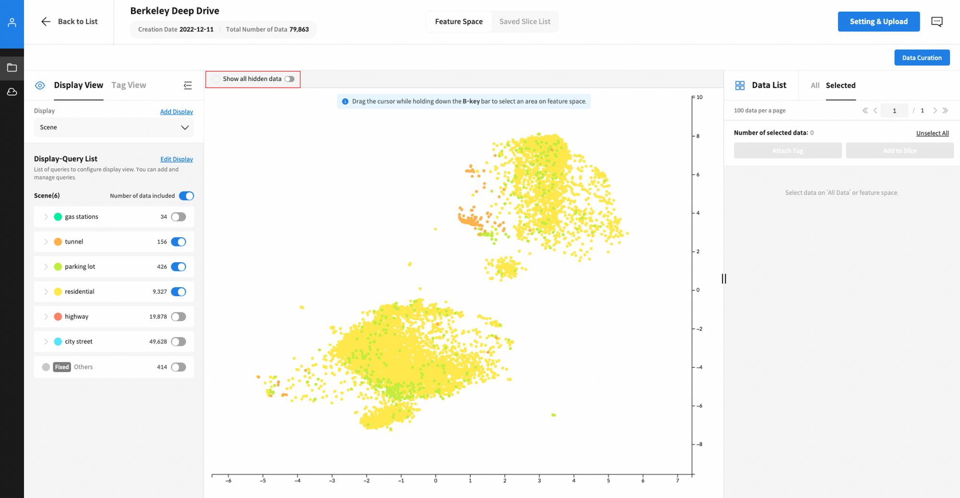This screenshot has height=498, width=960.
Task: Click the Data List grid icon
Action: (x=740, y=85)
